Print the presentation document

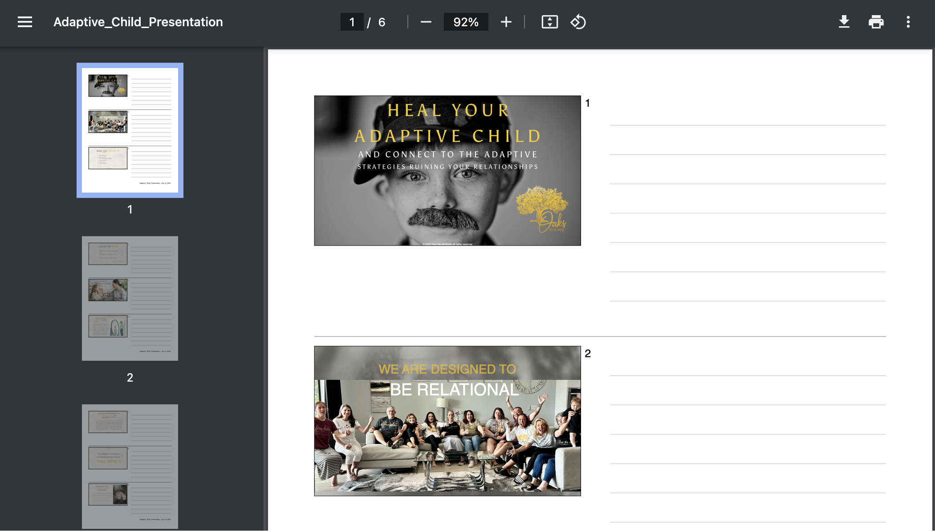876,22
